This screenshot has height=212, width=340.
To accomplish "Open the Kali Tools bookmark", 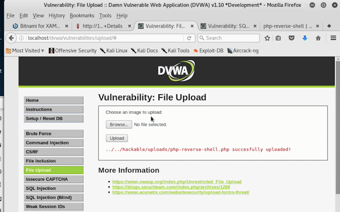I will click(175, 51).
